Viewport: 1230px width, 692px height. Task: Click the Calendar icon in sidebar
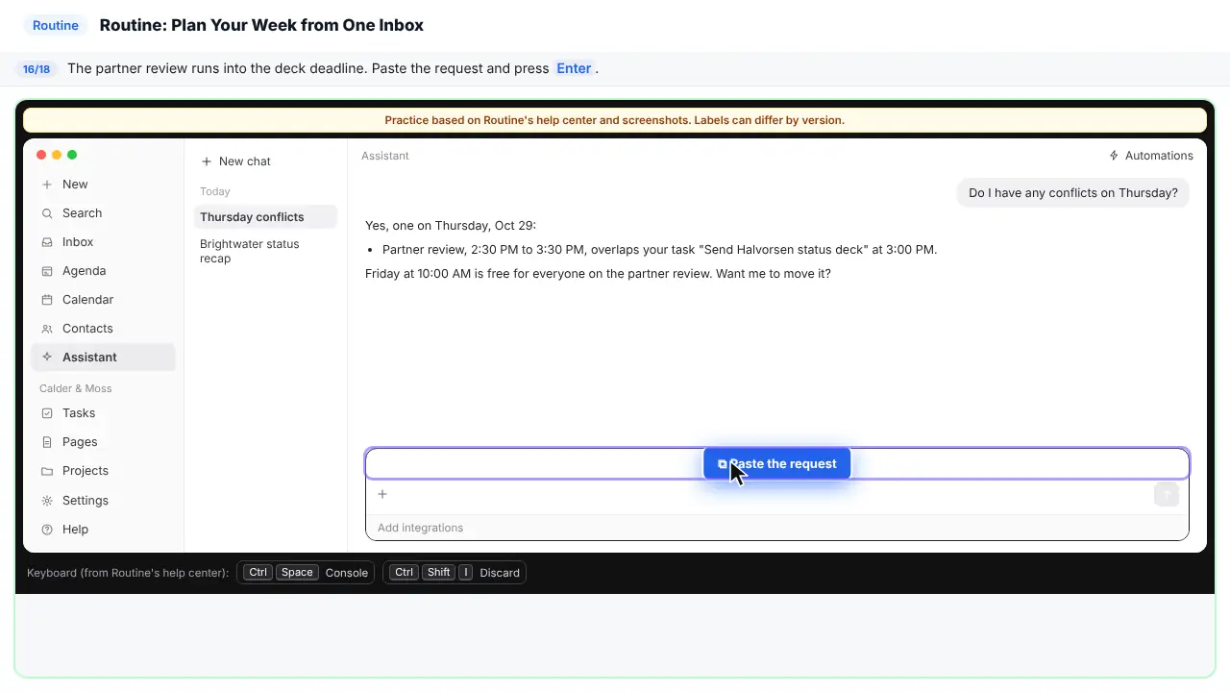[x=47, y=300]
